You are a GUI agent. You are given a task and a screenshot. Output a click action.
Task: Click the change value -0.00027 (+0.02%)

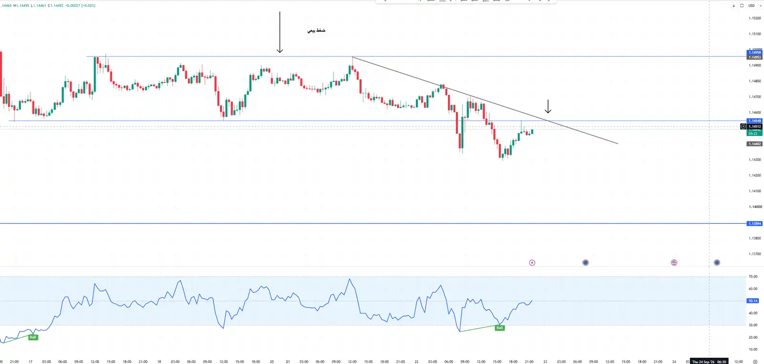(x=80, y=6)
